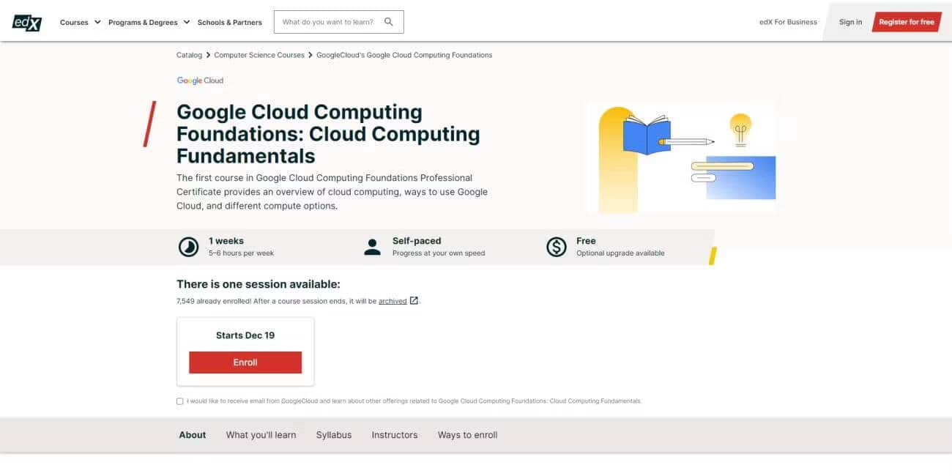Switch to the About tab

pos(193,435)
